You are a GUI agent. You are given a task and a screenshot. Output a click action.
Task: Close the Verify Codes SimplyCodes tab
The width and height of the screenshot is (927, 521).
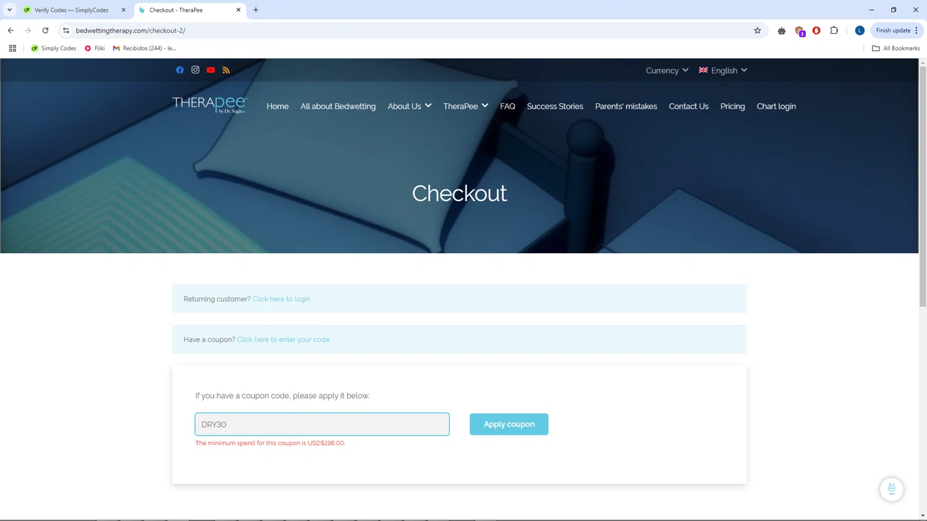tap(124, 10)
